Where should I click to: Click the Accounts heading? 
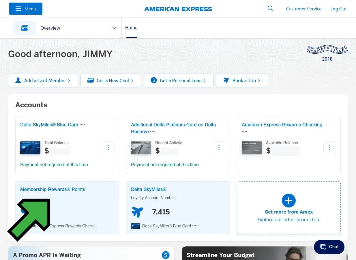[x=31, y=105]
